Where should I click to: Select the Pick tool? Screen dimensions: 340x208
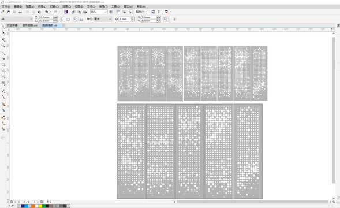pyautogui.click(x=3, y=26)
